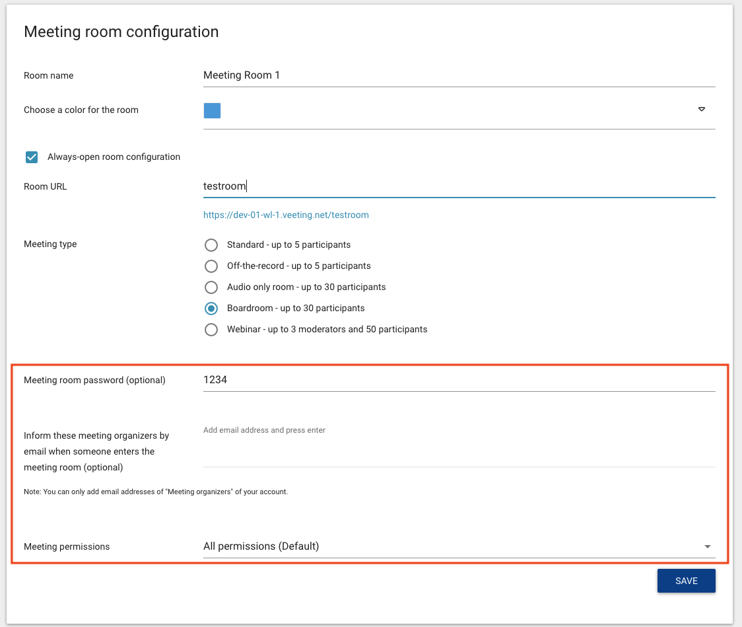Image resolution: width=742 pixels, height=627 pixels.
Task: Click the SAVE button
Action: coord(686,581)
